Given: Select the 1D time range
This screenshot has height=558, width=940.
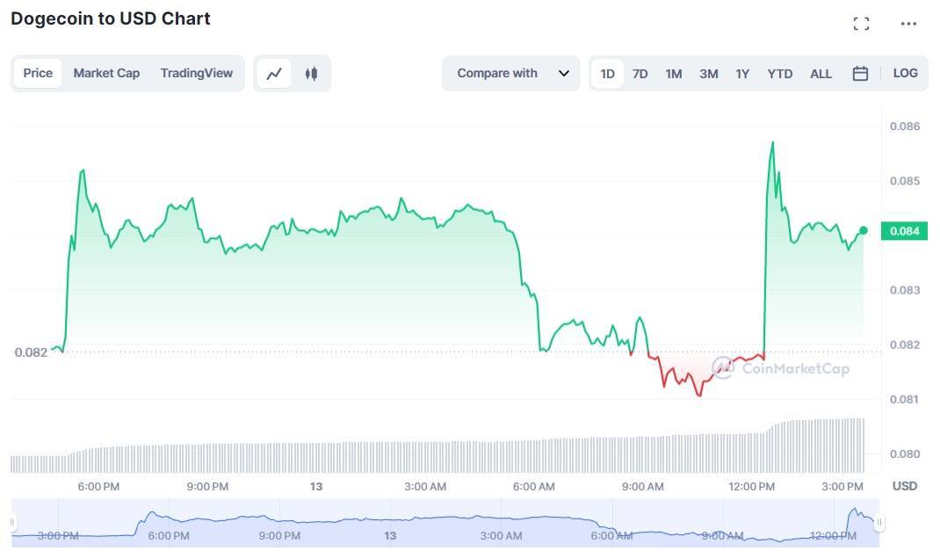Looking at the screenshot, I should point(607,74).
